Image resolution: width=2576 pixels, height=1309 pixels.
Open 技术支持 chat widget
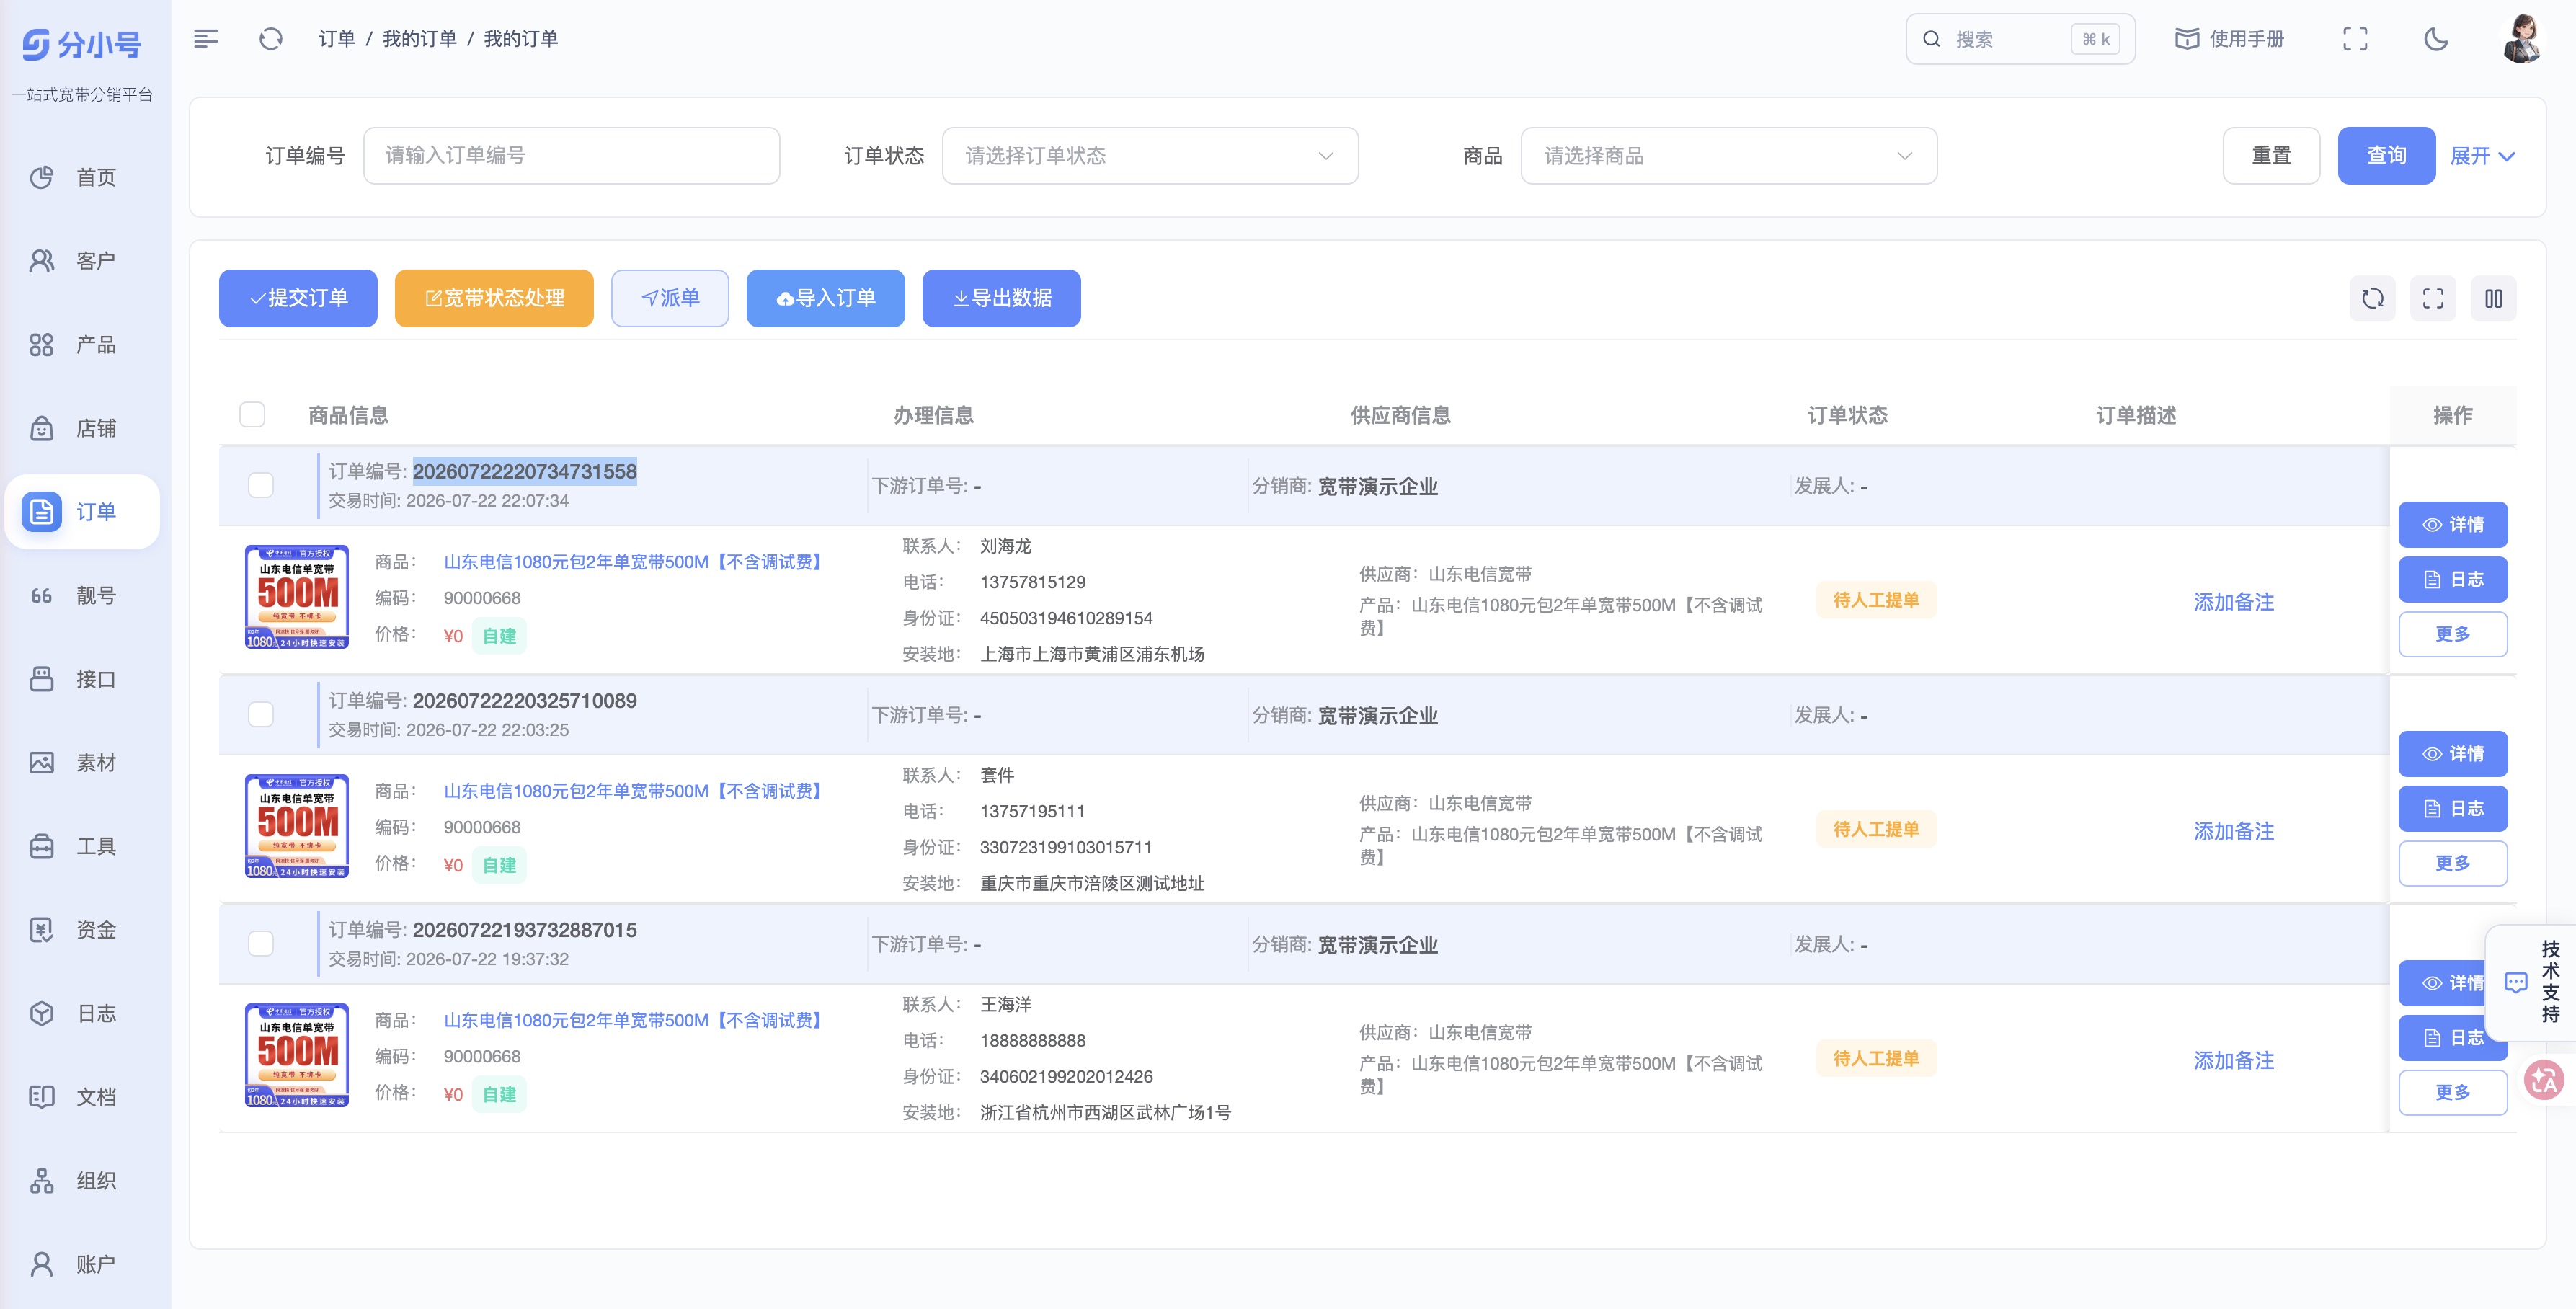(2533, 982)
